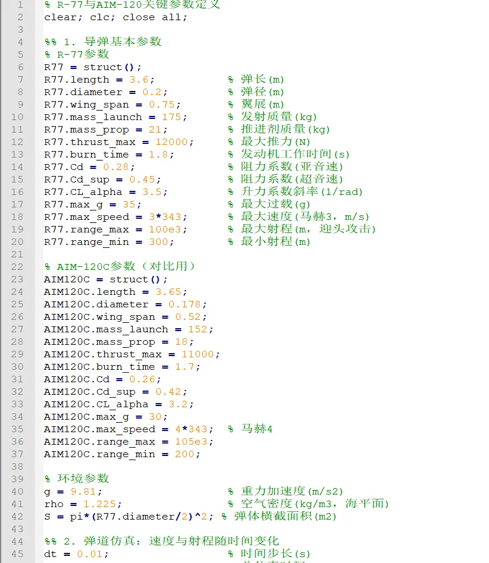489x563 pixels.
Task: Click 'dt = 0.01;' code
Action: (x=76, y=554)
